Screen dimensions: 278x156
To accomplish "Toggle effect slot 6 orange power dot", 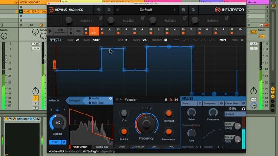I will pyautogui.click(x=167, y=33).
